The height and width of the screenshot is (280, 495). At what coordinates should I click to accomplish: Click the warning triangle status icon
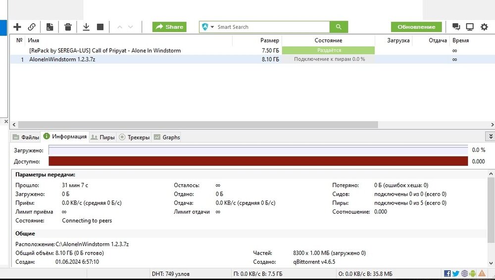(x=482, y=274)
